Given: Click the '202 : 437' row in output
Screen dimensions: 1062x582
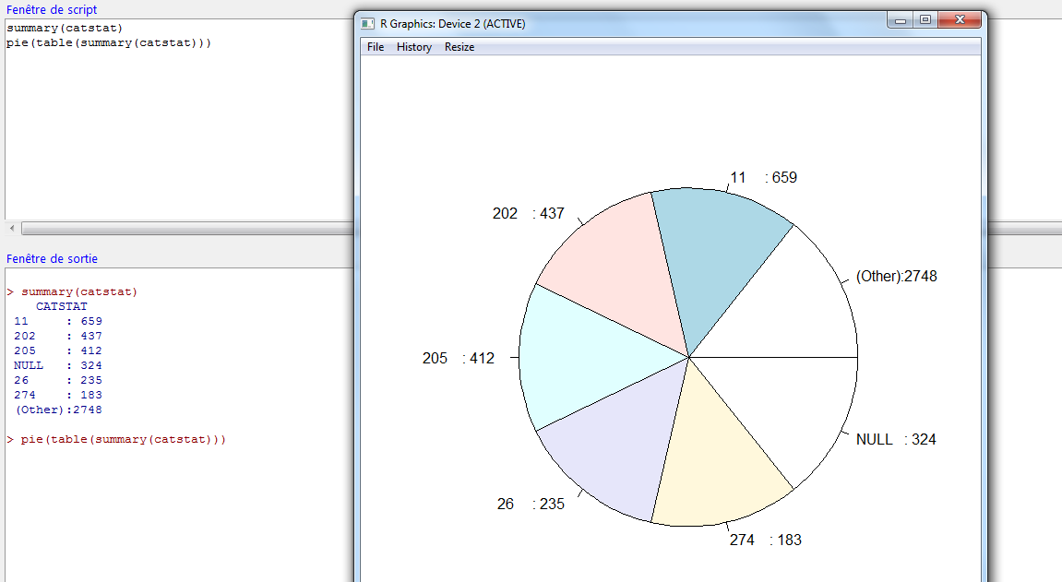Looking at the screenshot, I should coord(58,337).
